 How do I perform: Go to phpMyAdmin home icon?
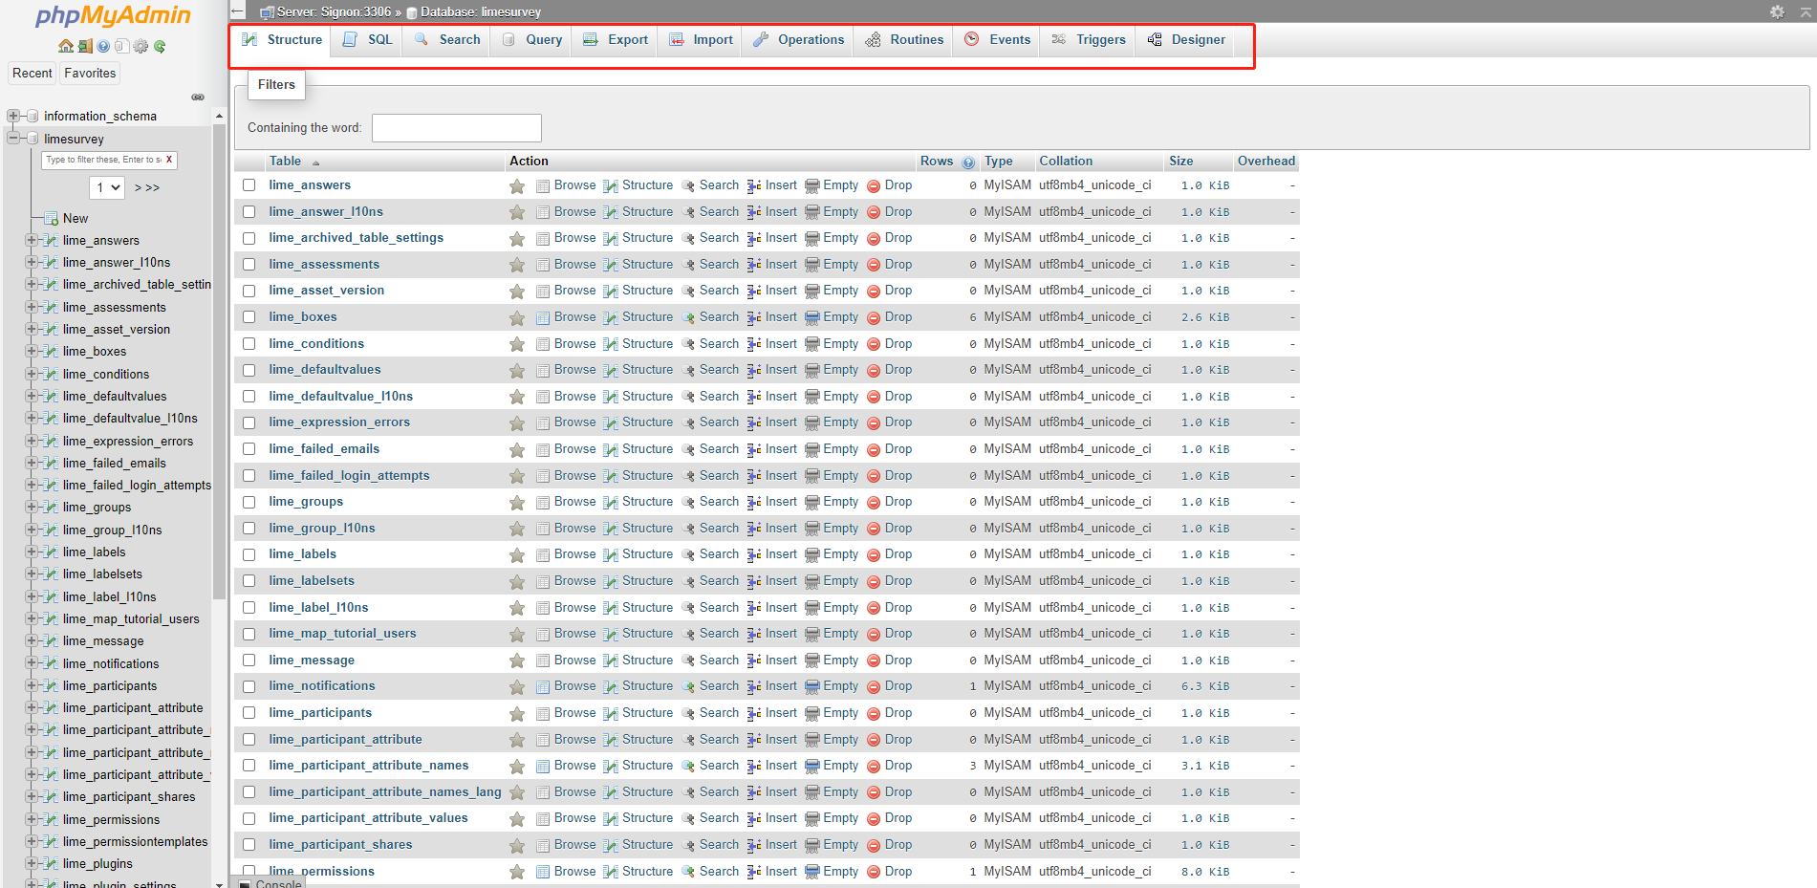tap(66, 46)
